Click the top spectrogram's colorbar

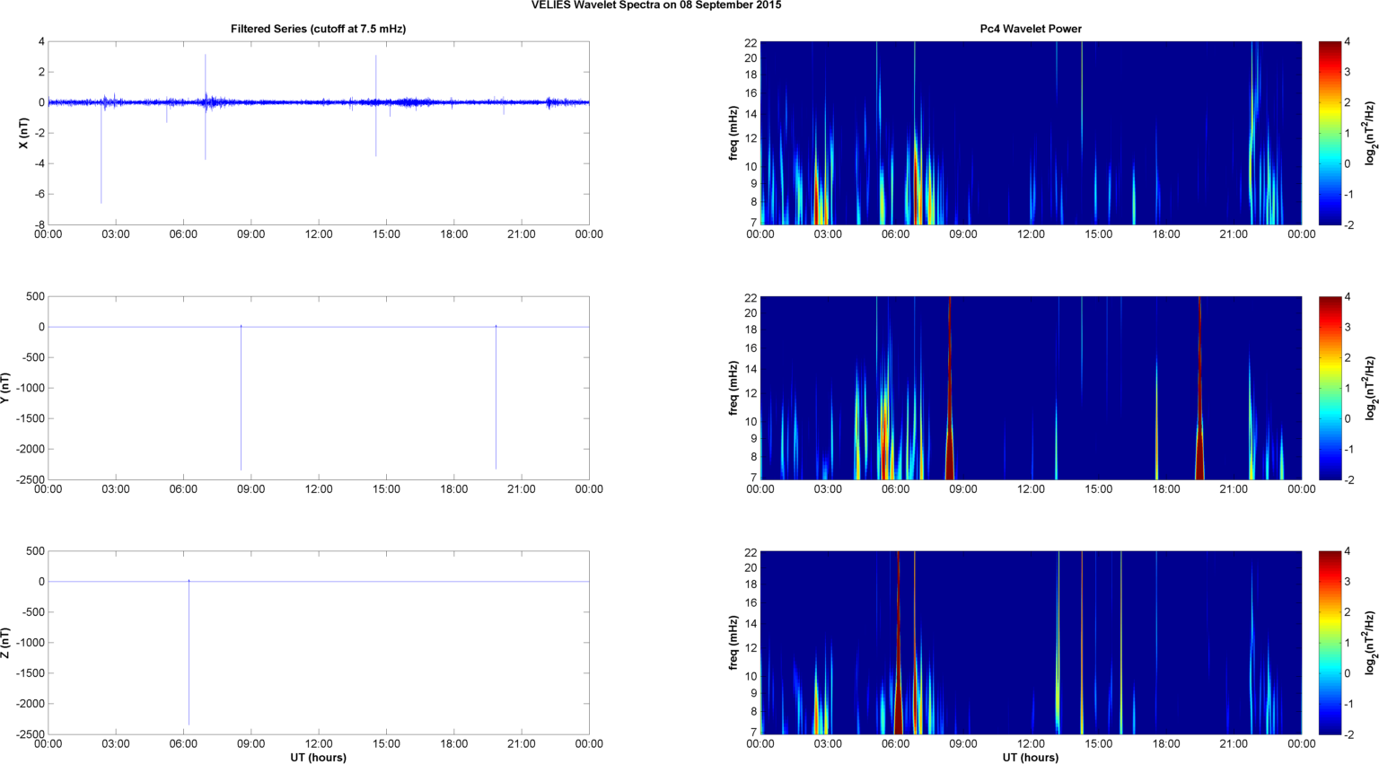click(1330, 133)
